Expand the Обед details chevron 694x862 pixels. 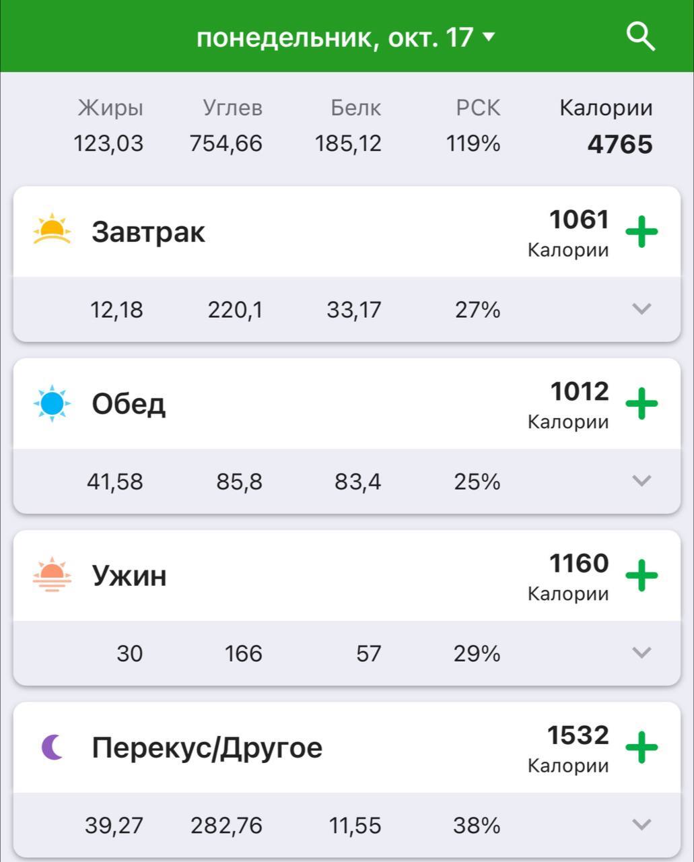pyautogui.click(x=641, y=481)
